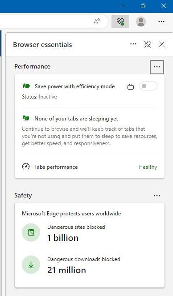Open more options in Browser essentials header
Image resolution: width=173 pixels, height=296 pixels.
pyautogui.click(x=133, y=44)
